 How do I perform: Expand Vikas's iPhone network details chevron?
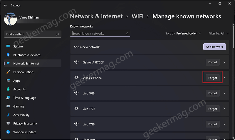[x=224, y=78]
